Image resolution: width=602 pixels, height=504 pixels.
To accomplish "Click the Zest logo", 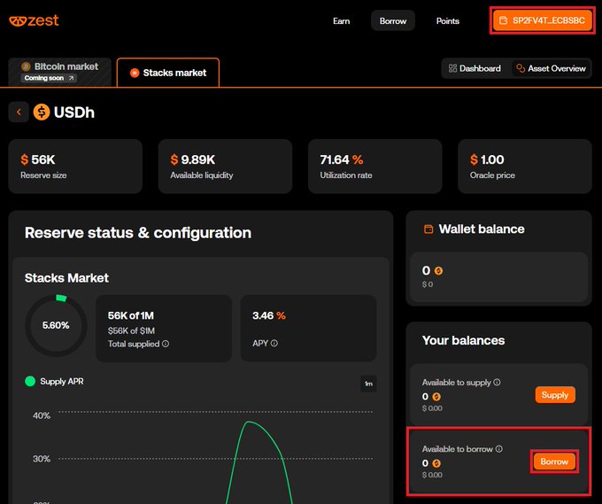I will click(34, 20).
